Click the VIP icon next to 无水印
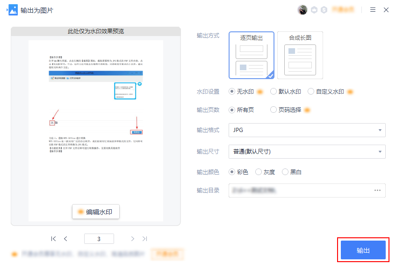 pyautogui.click(x=260, y=92)
